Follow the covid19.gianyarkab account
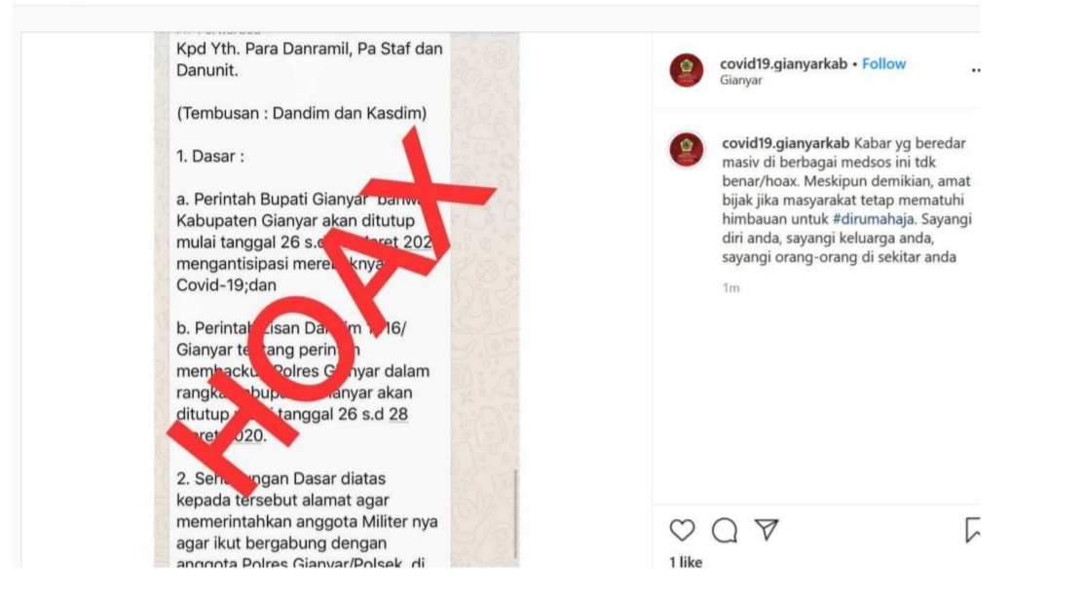Image resolution: width=1085 pixels, height=596 pixels. pos(883,63)
